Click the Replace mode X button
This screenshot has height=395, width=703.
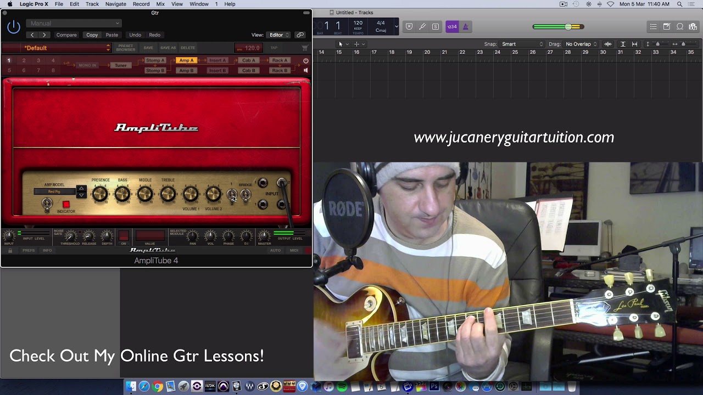tap(409, 26)
